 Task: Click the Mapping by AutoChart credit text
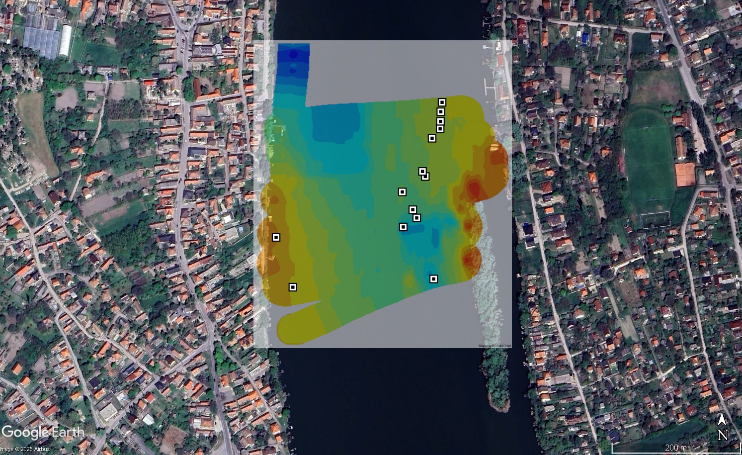[x=494, y=346]
